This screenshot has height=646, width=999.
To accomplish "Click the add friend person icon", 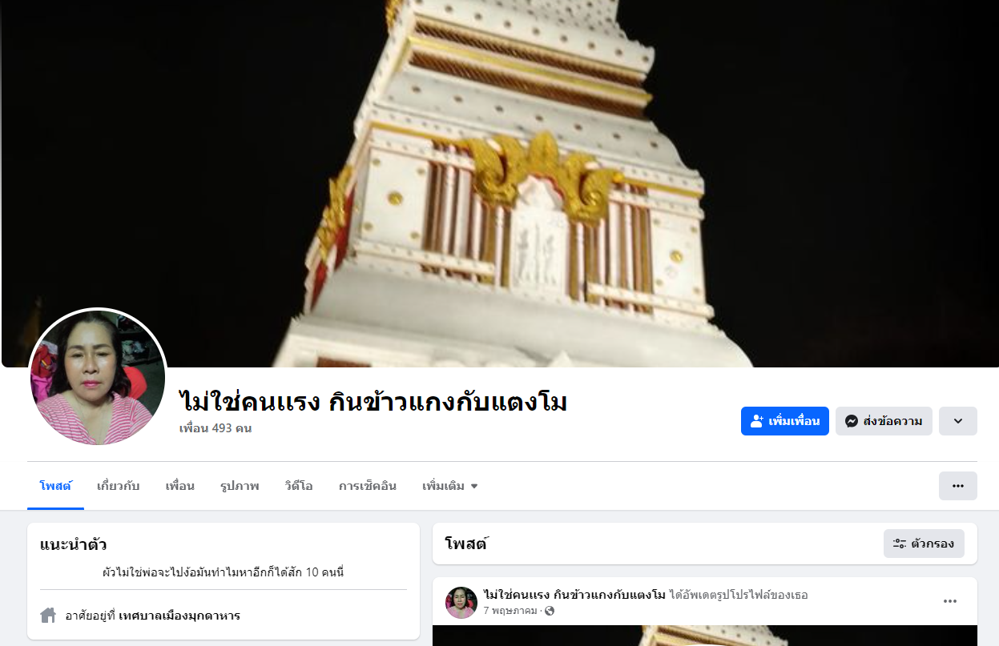I will point(757,421).
